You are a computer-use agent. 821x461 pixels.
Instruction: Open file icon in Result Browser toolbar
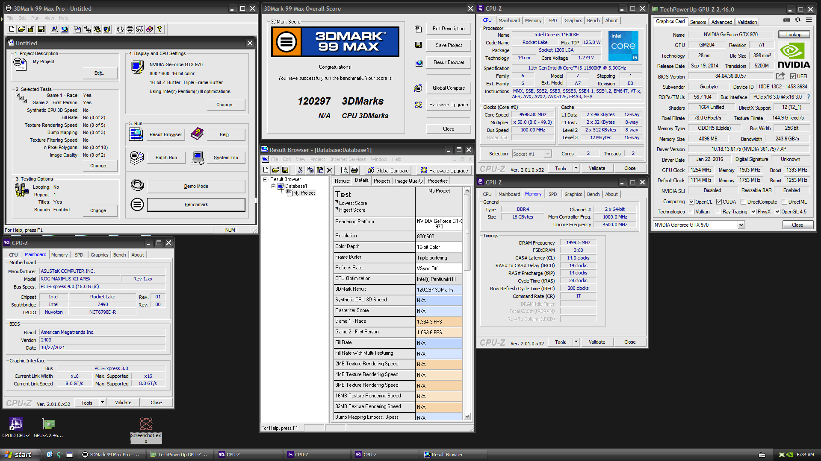point(275,170)
